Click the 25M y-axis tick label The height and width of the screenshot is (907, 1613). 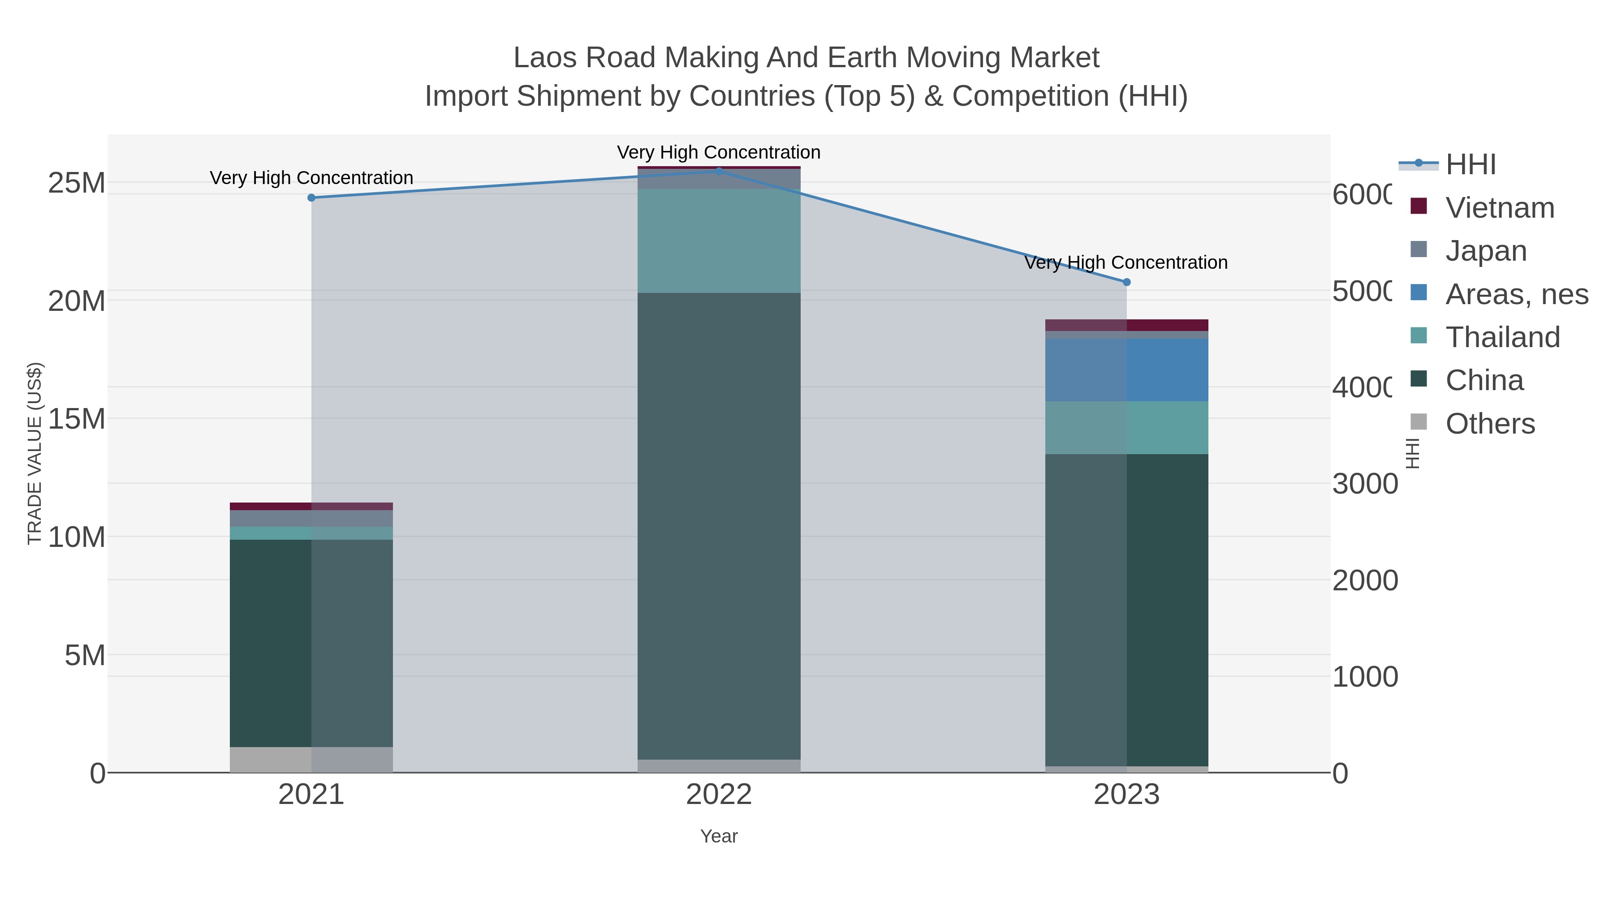click(76, 183)
